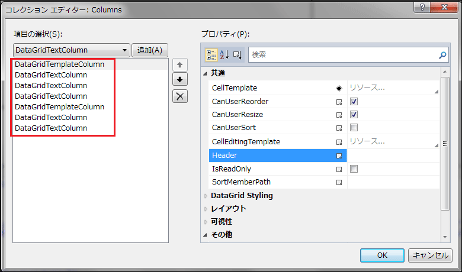Open CanUserResize property marker
Image resolution: width=462 pixels, height=272 pixels.
(339, 115)
